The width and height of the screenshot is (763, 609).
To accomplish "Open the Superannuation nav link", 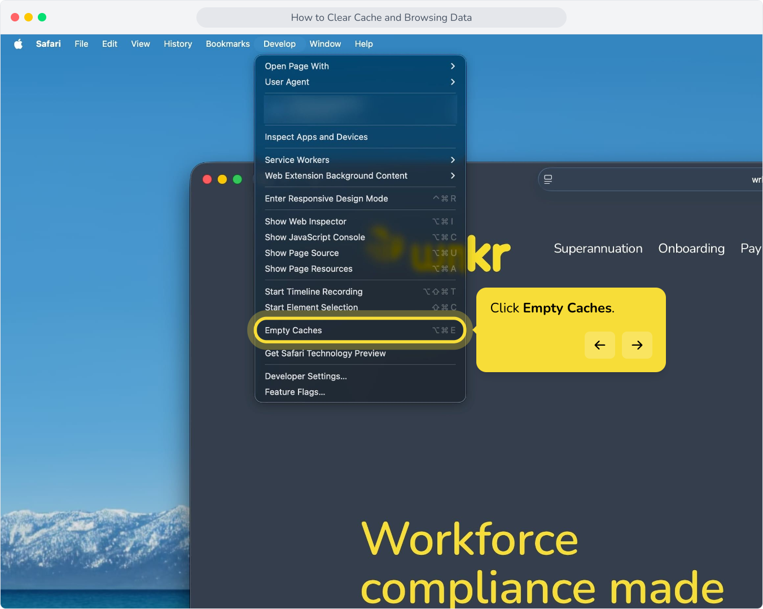I will coord(598,249).
